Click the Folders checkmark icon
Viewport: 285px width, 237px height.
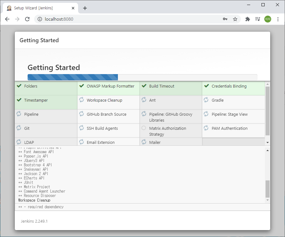tap(19, 86)
